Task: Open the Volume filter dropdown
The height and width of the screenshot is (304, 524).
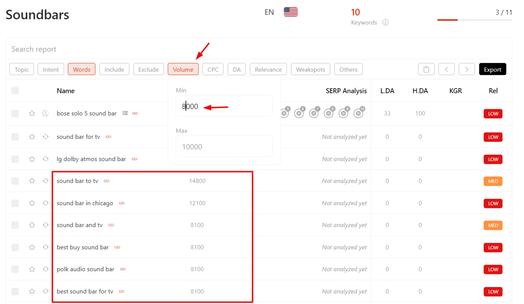Action: coord(183,69)
